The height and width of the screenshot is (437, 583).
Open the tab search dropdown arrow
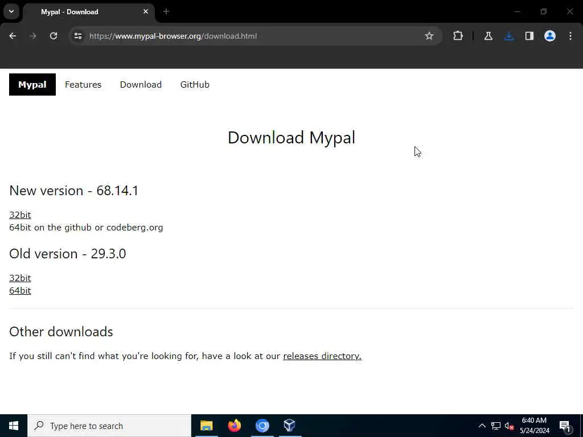coord(11,11)
